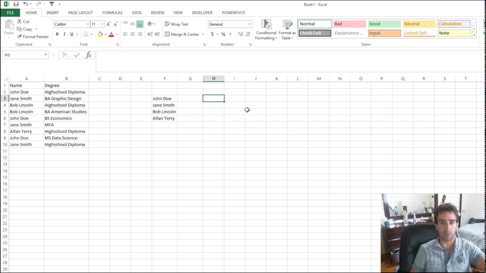Apply Percent Style to cell
Viewport: 486px width, 273px height.
(223, 34)
